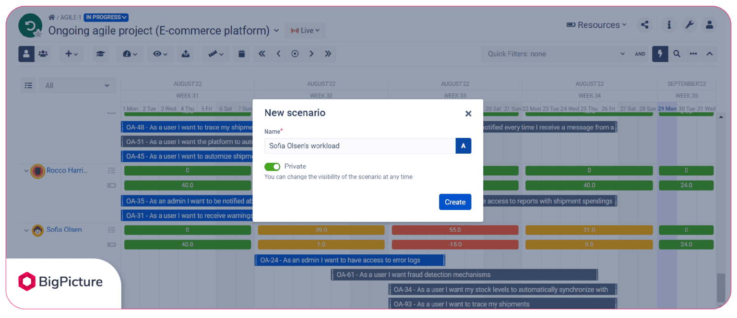Image resolution: width=737 pixels, height=318 pixels.
Task: Toggle the lightning bolt filter icon
Action: pos(660,54)
